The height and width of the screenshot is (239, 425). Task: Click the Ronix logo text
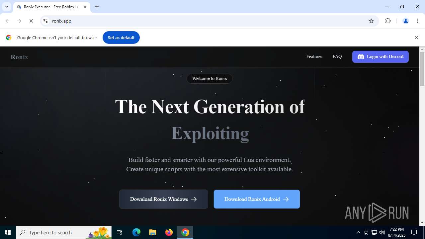[19, 57]
